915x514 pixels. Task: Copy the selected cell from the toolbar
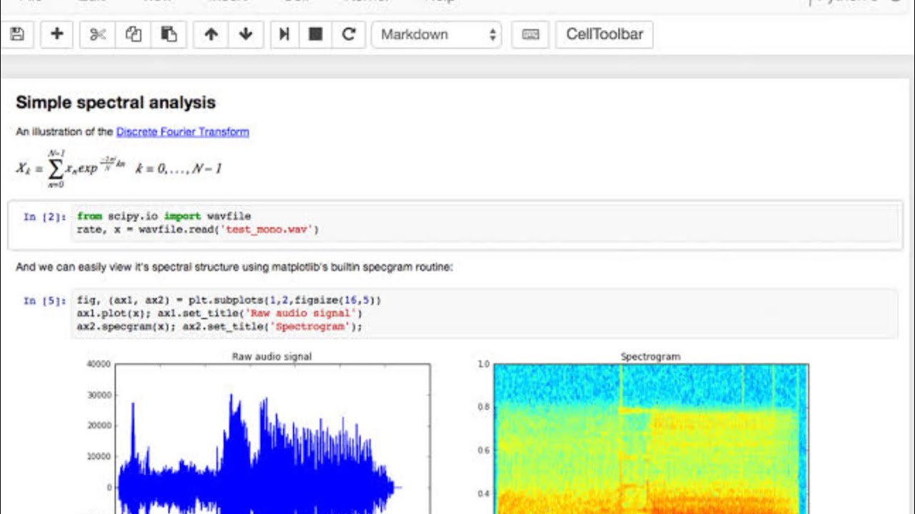point(134,34)
